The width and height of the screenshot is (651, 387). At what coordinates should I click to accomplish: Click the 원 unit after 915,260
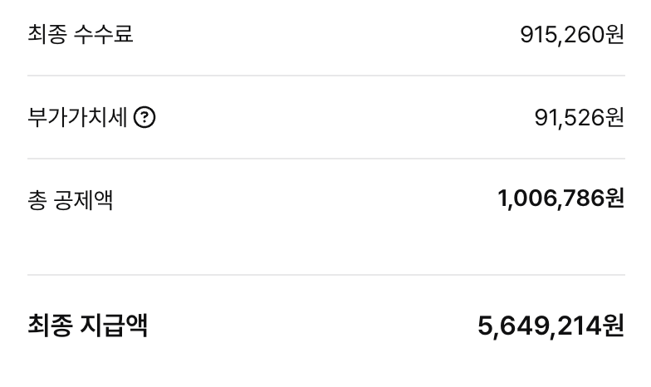tap(614, 35)
